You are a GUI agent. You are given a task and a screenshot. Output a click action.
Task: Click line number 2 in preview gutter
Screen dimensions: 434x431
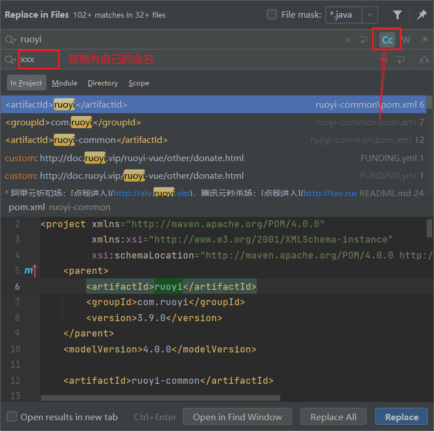point(17,224)
